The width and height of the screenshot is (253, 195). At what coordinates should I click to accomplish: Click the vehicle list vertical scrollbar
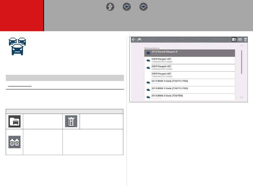[x=242, y=62]
